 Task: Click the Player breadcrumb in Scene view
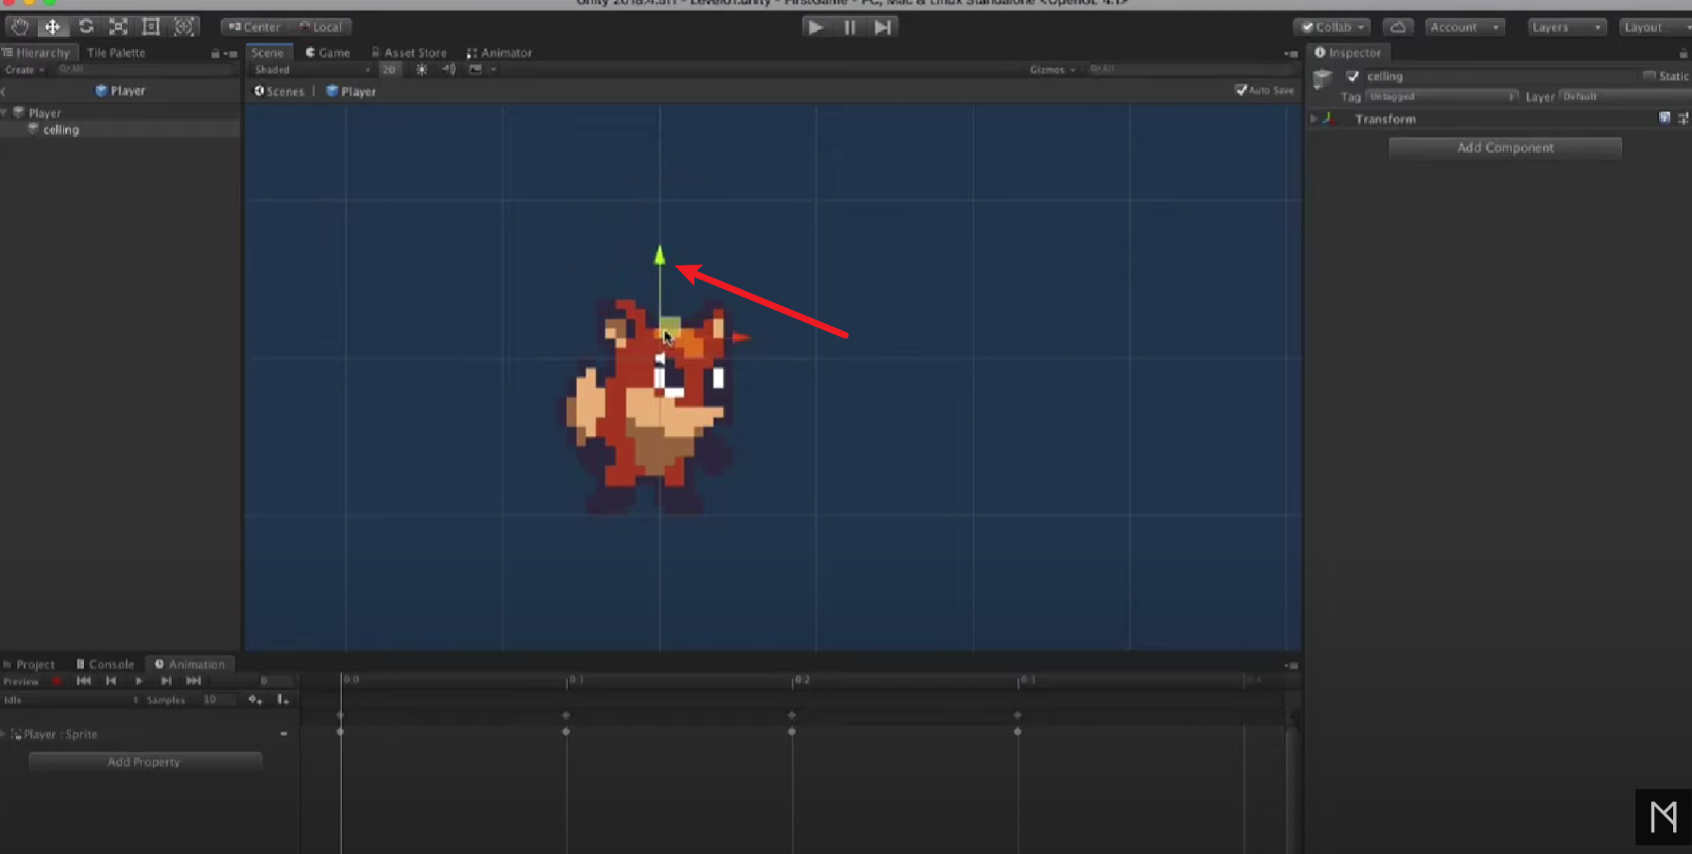point(350,92)
